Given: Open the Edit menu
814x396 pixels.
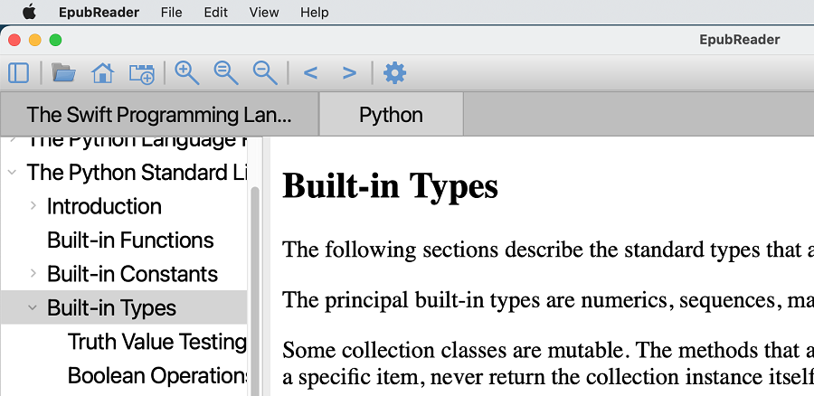Looking at the screenshot, I should pos(215,12).
